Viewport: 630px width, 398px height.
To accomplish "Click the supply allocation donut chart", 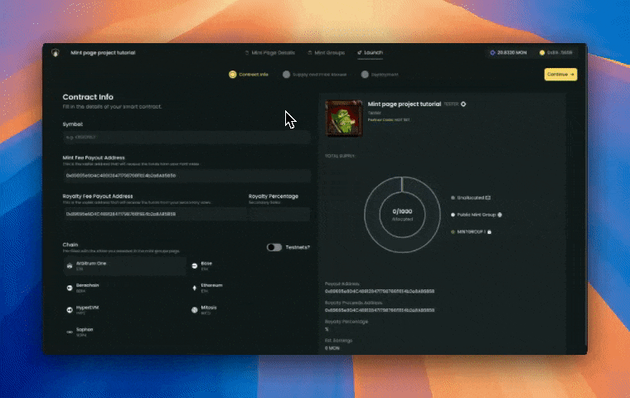I will click(402, 215).
